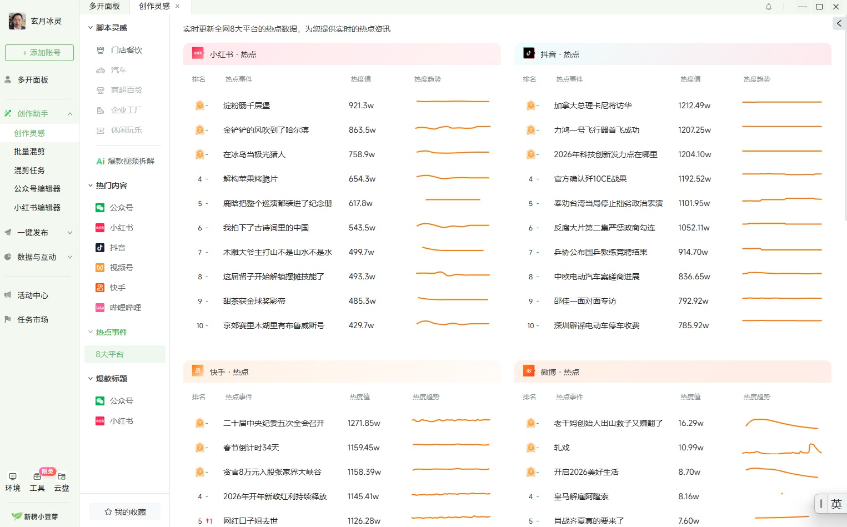847x527 pixels.
Task: Select 8大平台 under 热点事件
Action: (x=110, y=354)
